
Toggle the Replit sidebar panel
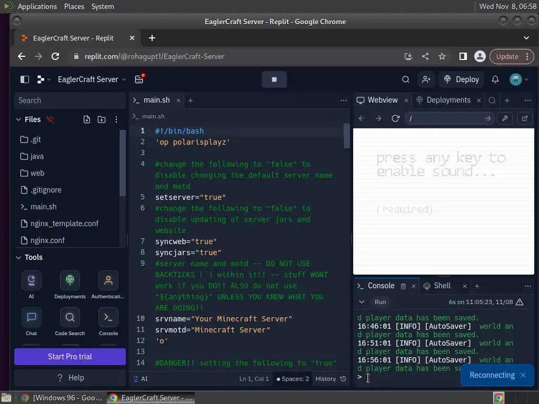(25, 79)
